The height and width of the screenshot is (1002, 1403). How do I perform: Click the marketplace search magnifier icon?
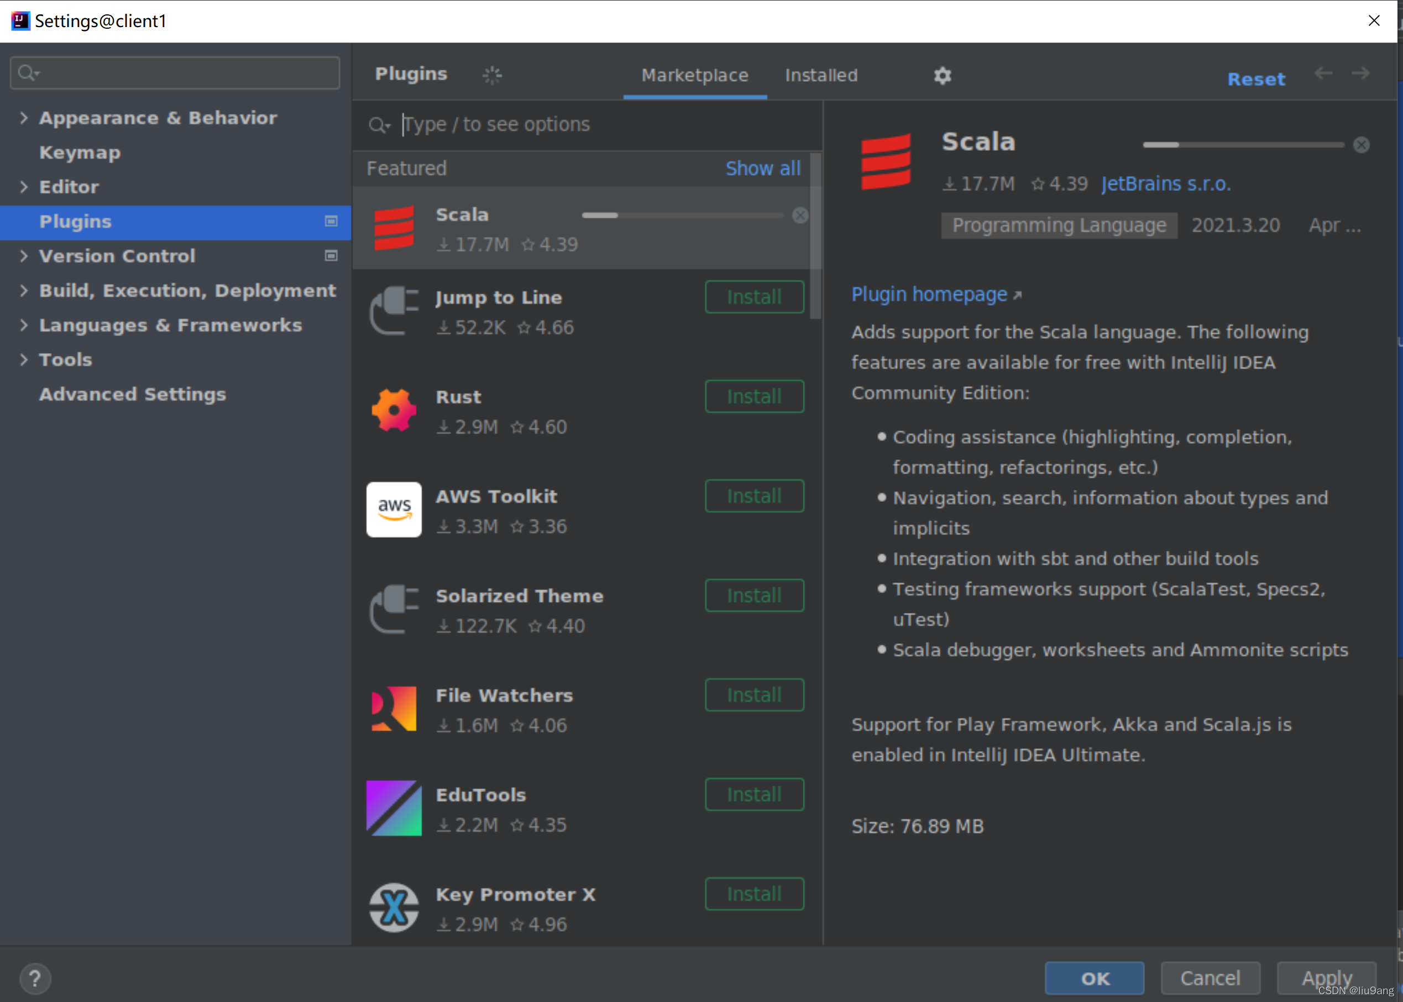[x=379, y=125]
